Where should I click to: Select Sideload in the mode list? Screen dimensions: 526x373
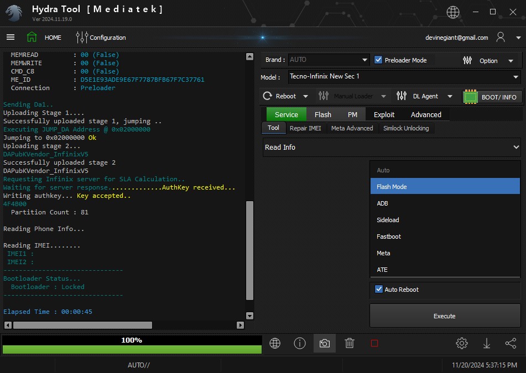(x=445, y=220)
